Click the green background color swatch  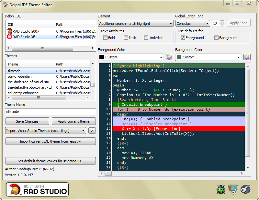179,57
